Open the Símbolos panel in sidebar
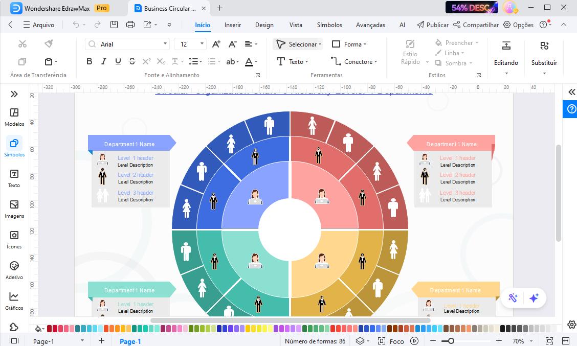577x346 pixels. [x=14, y=146]
